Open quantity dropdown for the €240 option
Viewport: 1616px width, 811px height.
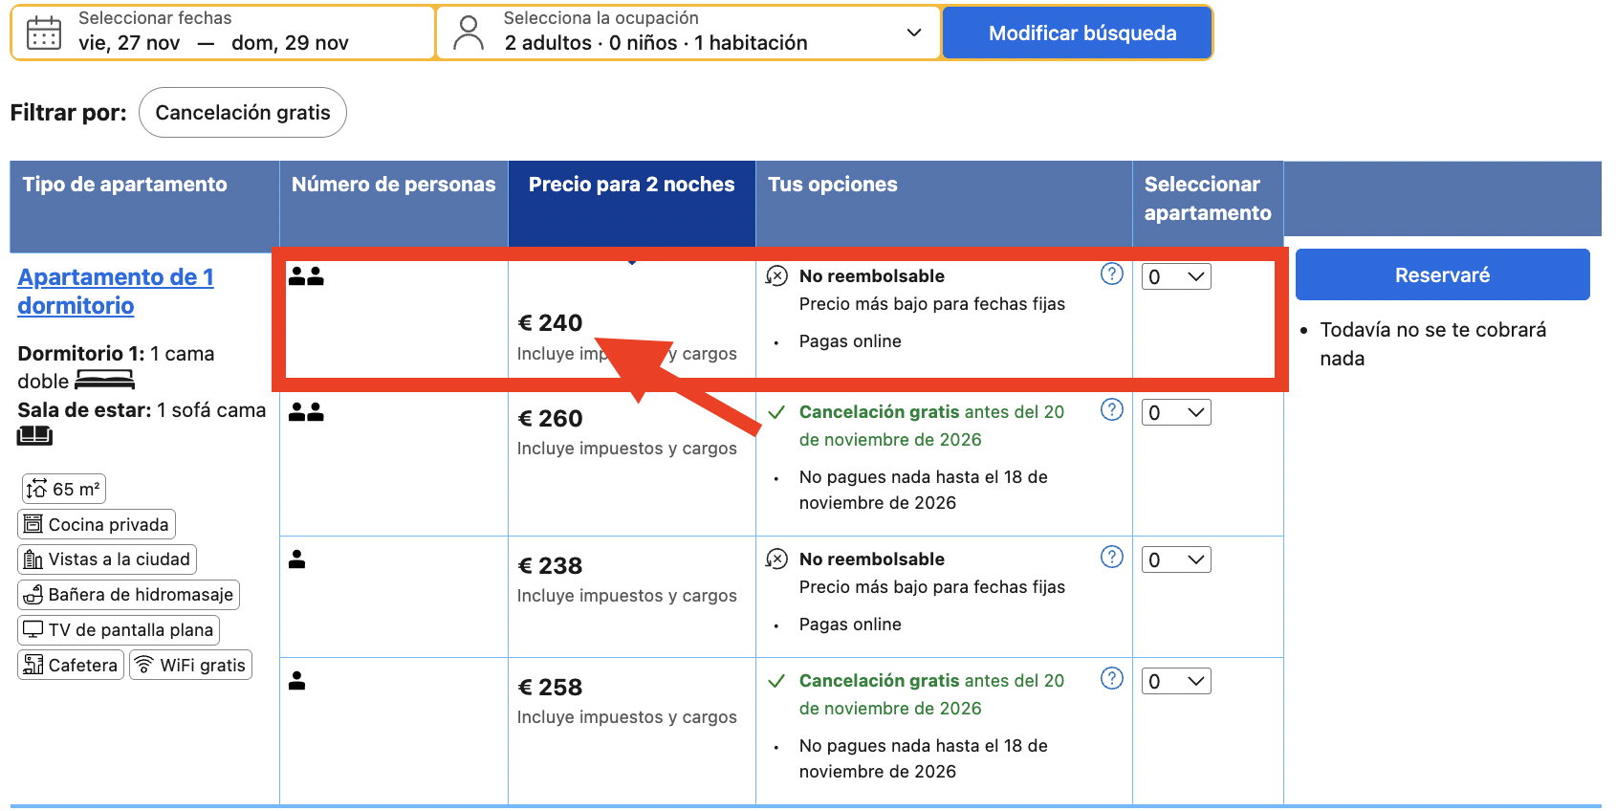tap(1176, 276)
